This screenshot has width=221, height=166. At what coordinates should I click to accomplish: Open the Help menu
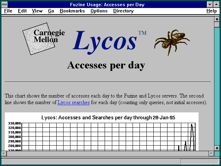click(212, 11)
